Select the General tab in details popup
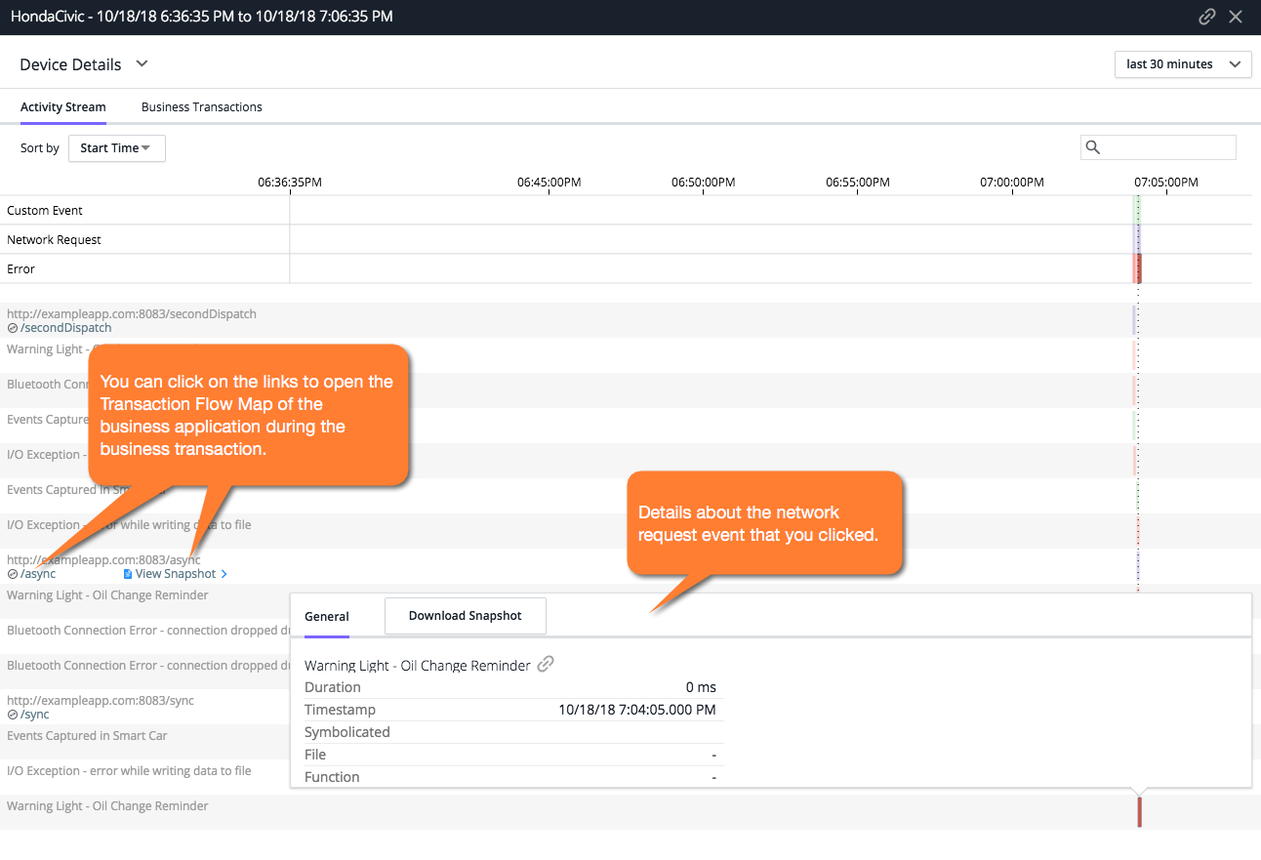The width and height of the screenshot is (1261, 860). (327, 617)
